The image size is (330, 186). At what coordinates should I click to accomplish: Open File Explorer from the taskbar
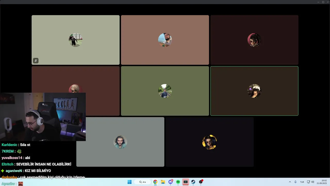pyautogui.click(x=163, y=182)
